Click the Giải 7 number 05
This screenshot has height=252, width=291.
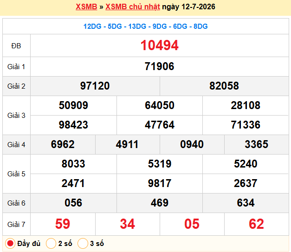click(192, 224)
